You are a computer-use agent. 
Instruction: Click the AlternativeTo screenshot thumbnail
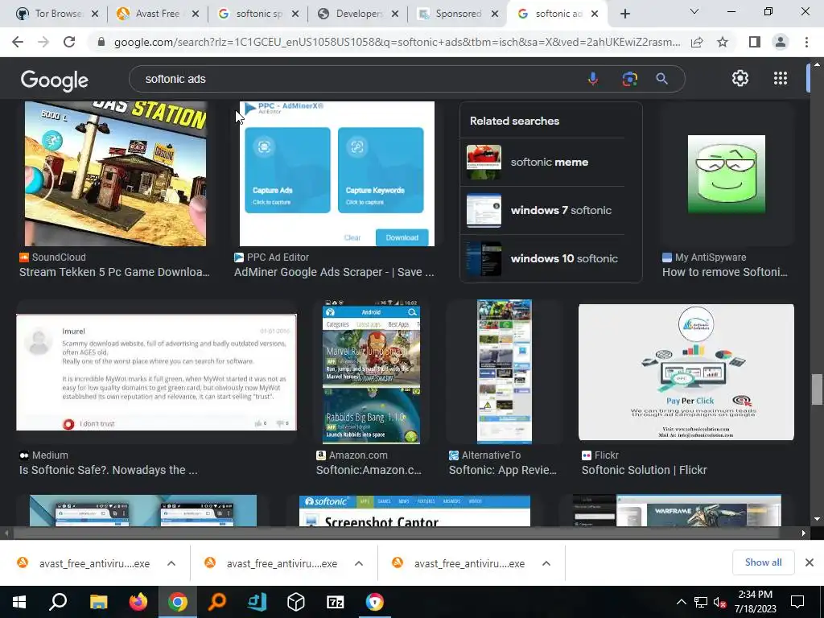[x=504, y=372]
